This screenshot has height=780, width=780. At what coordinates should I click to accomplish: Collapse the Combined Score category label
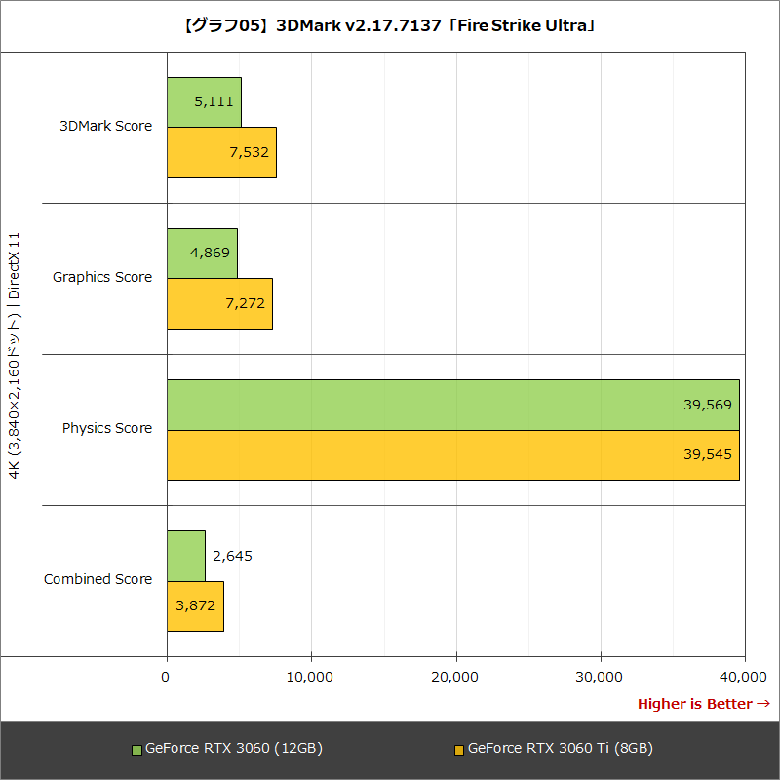pos(97,579)
